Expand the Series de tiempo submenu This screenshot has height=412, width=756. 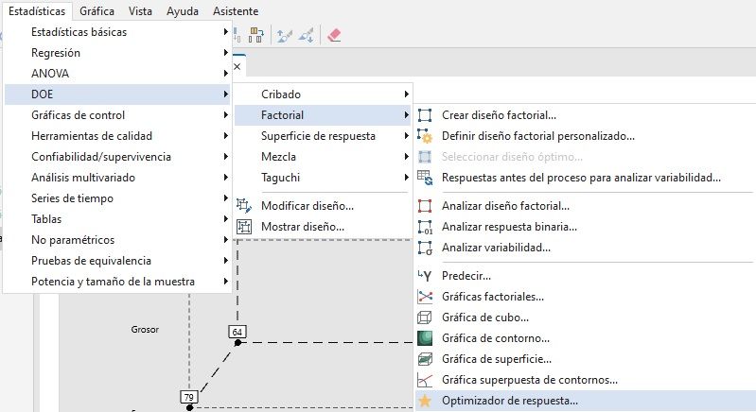click(117, 197)
